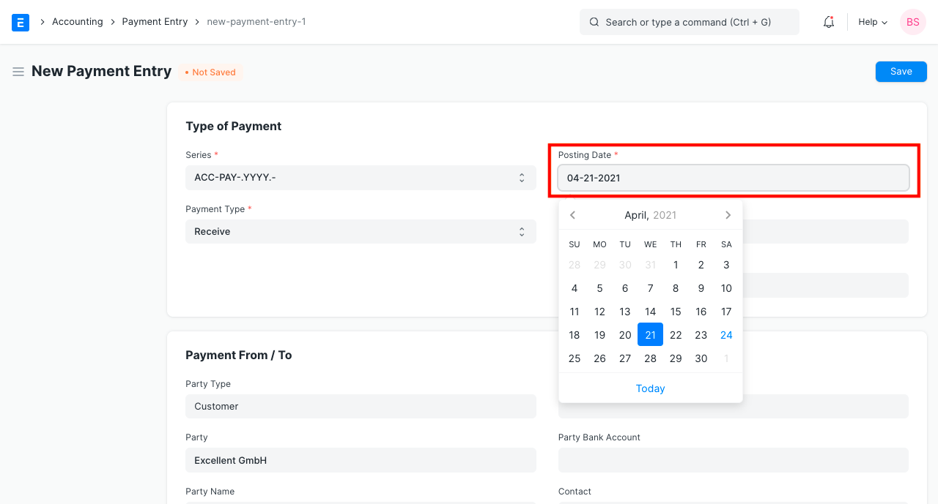Click Today at the bottom of the calendar

pos(650,388)
